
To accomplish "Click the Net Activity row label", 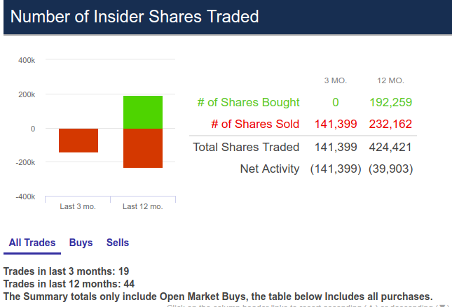I will [269, 169].
